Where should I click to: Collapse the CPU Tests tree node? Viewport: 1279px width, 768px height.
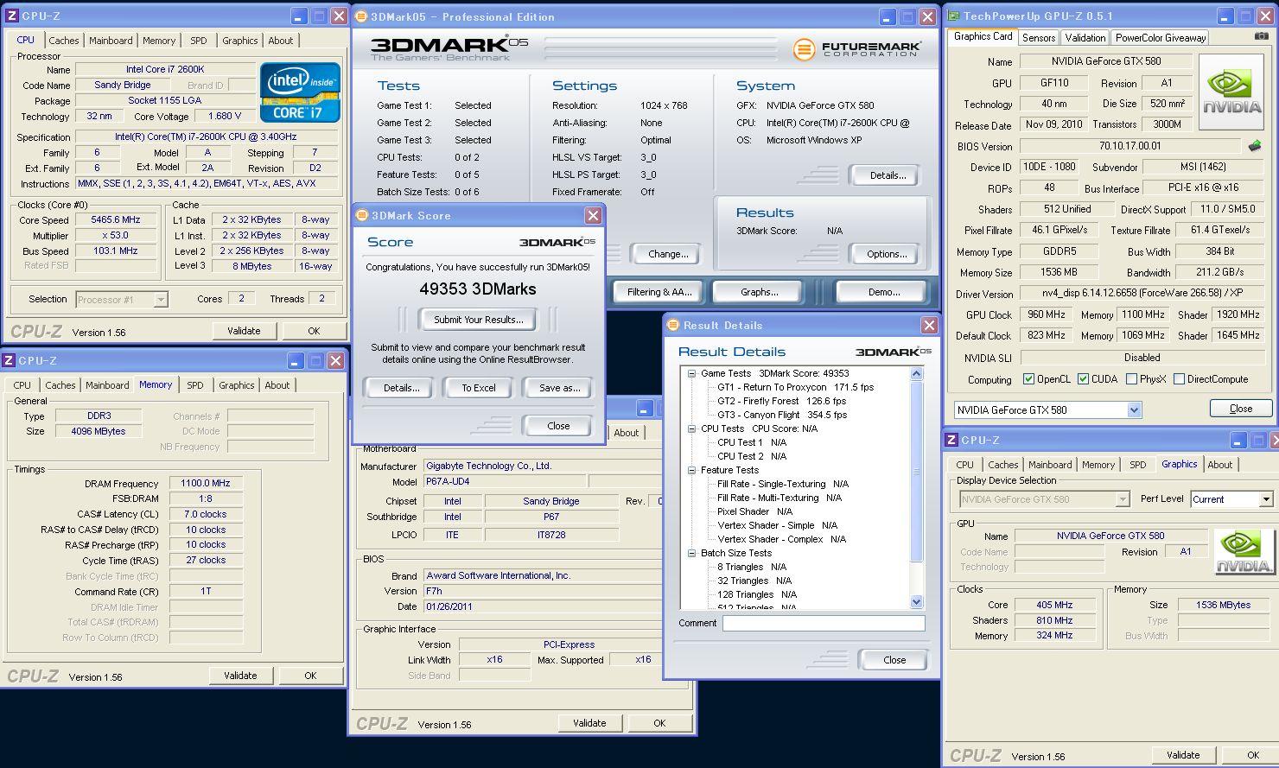[692, 428]
